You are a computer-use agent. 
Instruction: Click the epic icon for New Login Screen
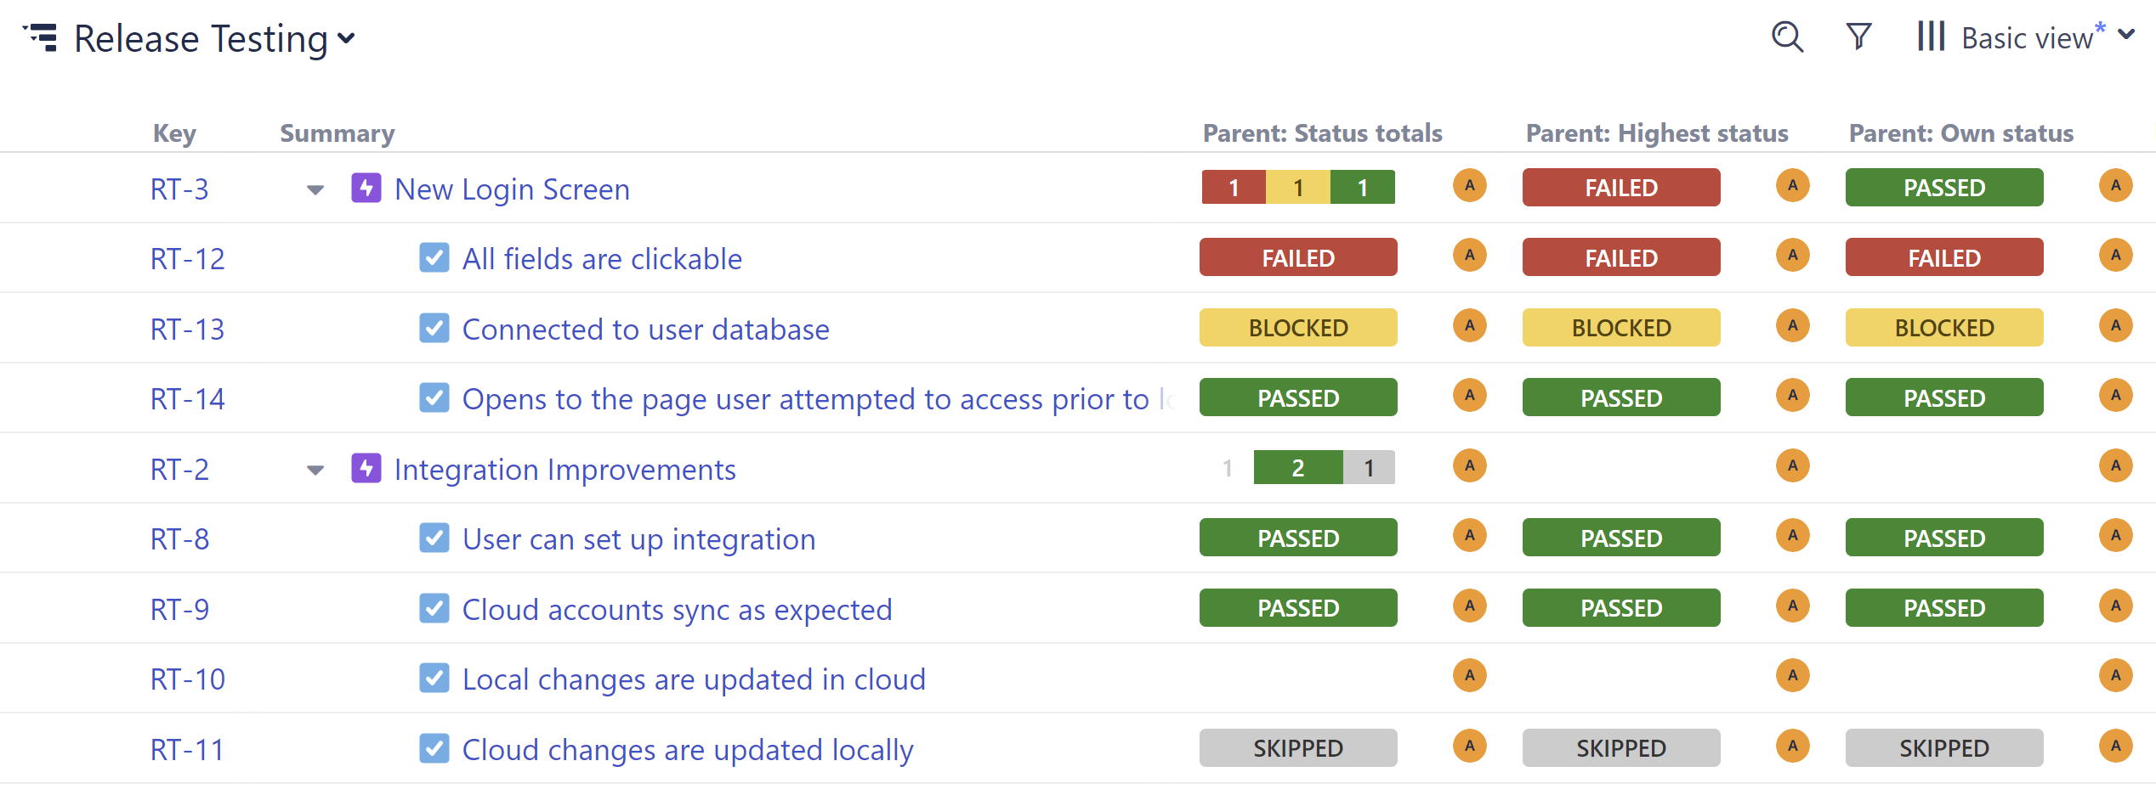tap(366, 188)
